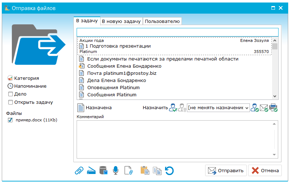Click the 'Отмена' button

(x=265, y=170)
